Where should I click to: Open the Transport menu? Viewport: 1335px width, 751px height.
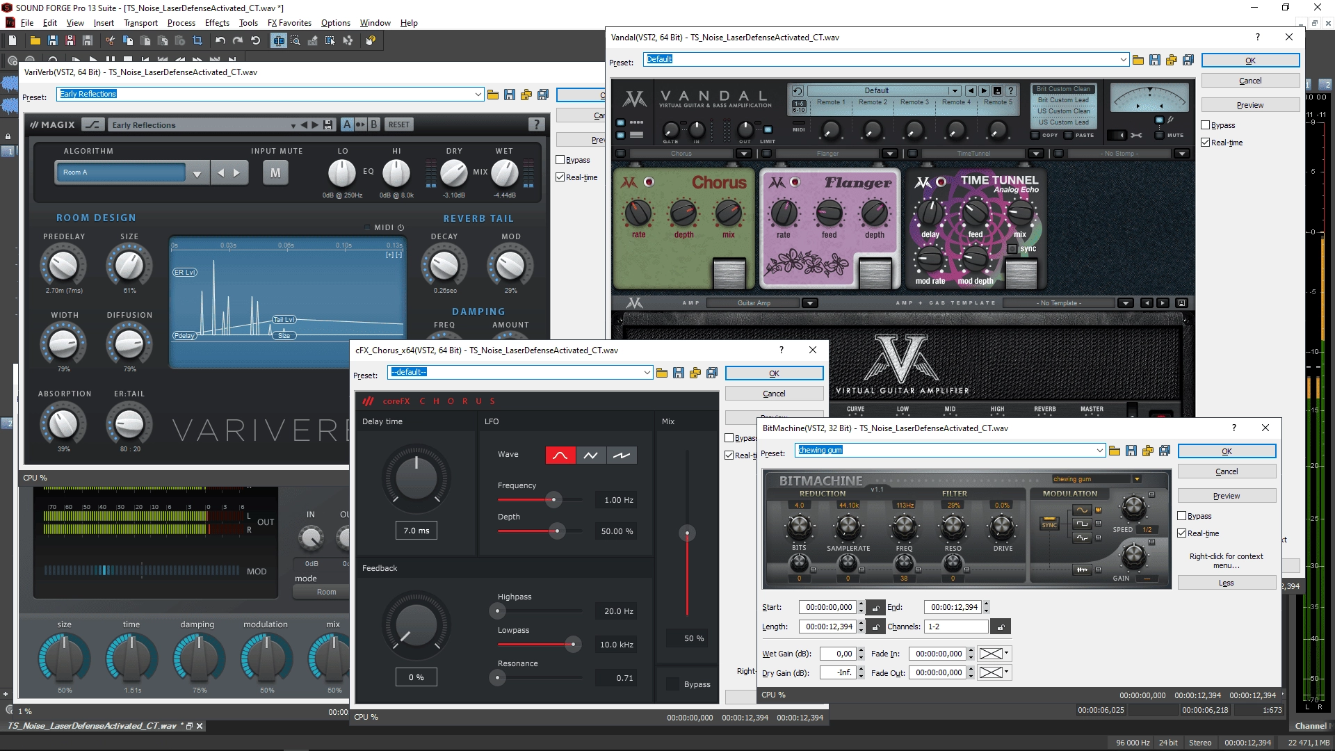[140, 23]
